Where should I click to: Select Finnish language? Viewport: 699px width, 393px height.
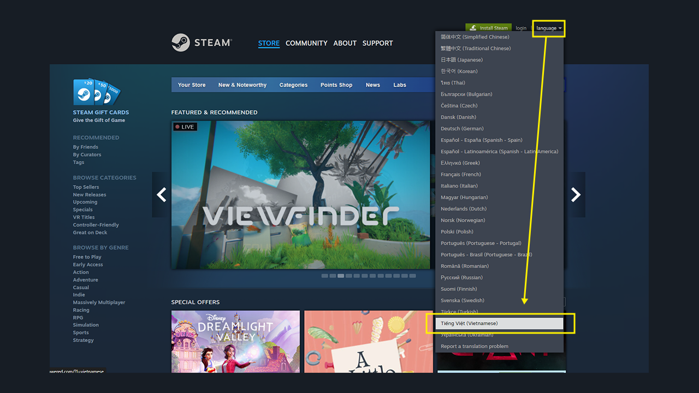pos(500,289)
